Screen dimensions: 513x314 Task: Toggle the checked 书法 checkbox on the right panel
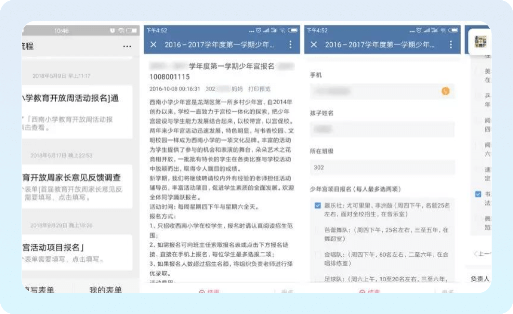pyautogui.click(x=478, y=194)
